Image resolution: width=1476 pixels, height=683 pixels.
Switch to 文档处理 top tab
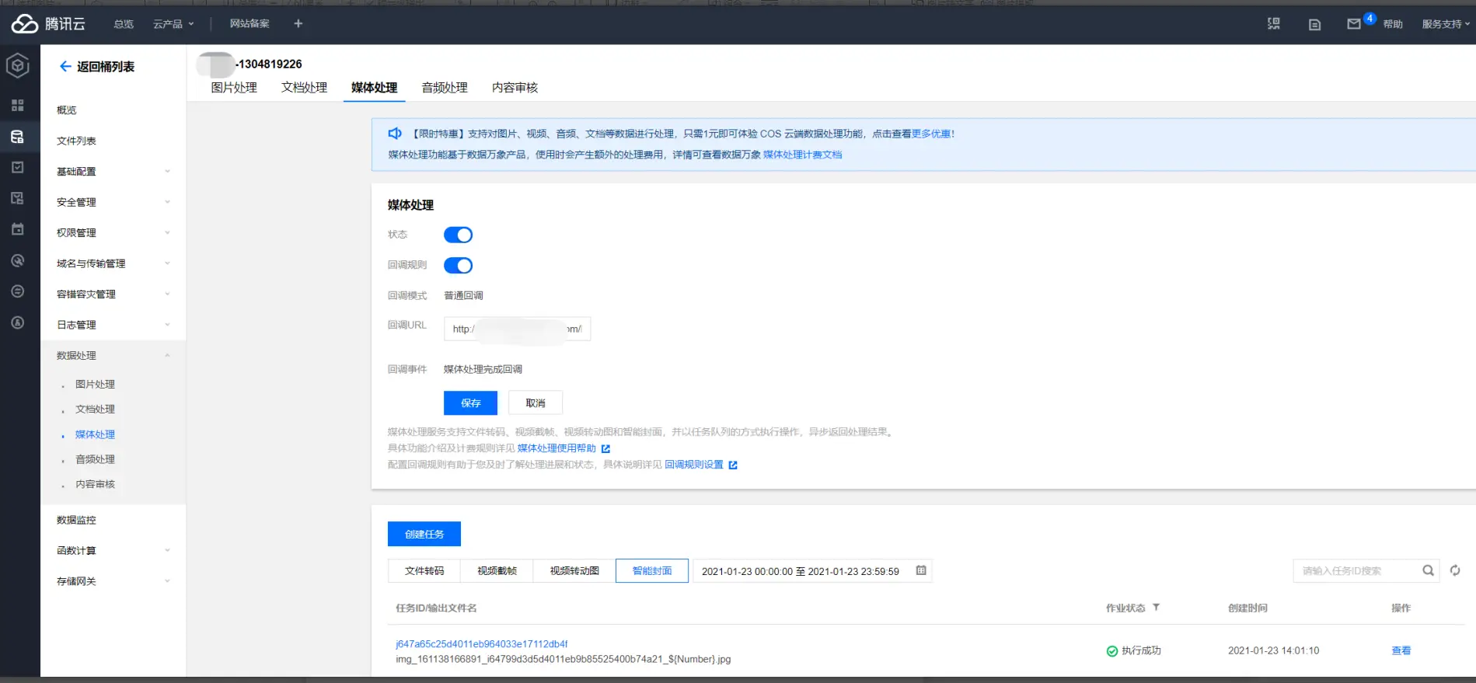coord(304,88)
